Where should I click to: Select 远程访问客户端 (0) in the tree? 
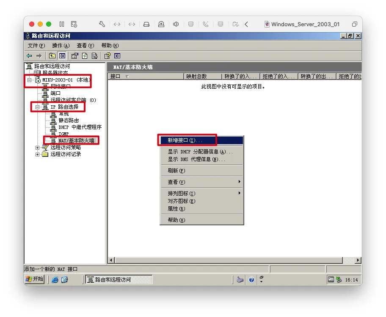coord(73,100)
